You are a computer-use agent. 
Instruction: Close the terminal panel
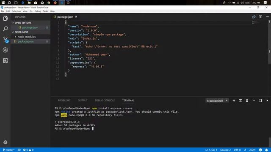coord(267,100)
